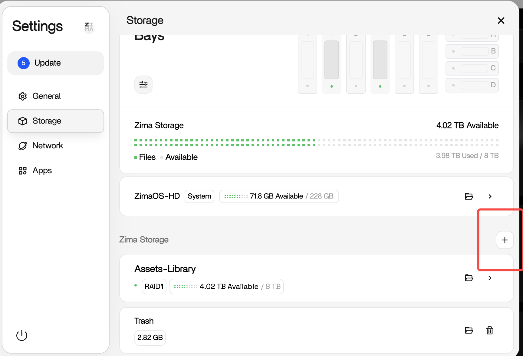
Task: Expand ZimaOS-HD details chevron
Action: click(x=490, y=196)
